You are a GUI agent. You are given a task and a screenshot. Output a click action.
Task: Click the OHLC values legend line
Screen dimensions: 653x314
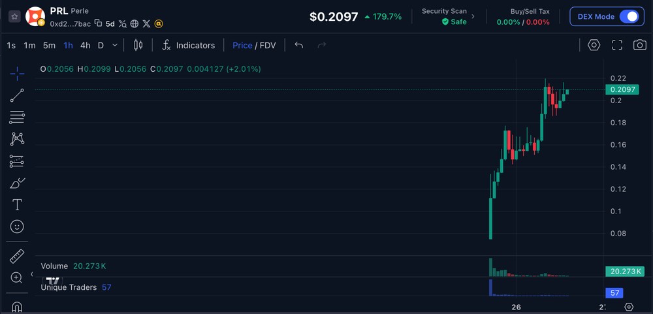[x=150, y=69]
